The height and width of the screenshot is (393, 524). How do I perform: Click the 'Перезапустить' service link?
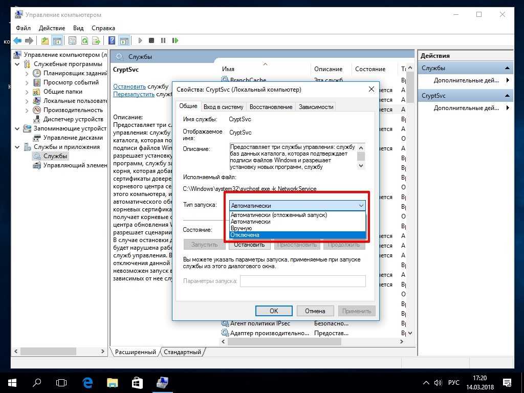pyautogui.click(x=134, y=94)
